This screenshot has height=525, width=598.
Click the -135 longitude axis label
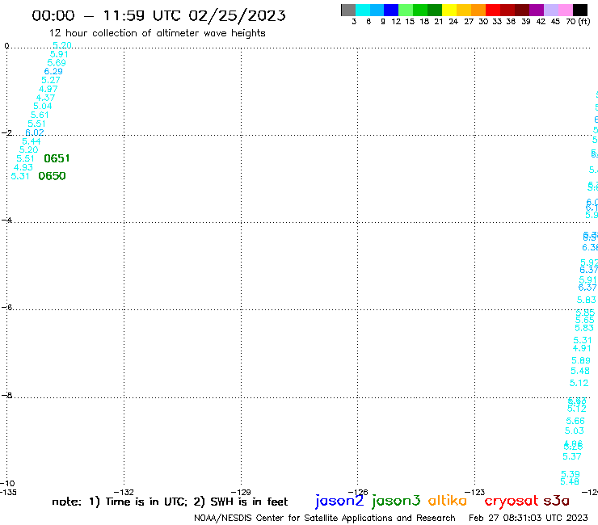[8, 492]
